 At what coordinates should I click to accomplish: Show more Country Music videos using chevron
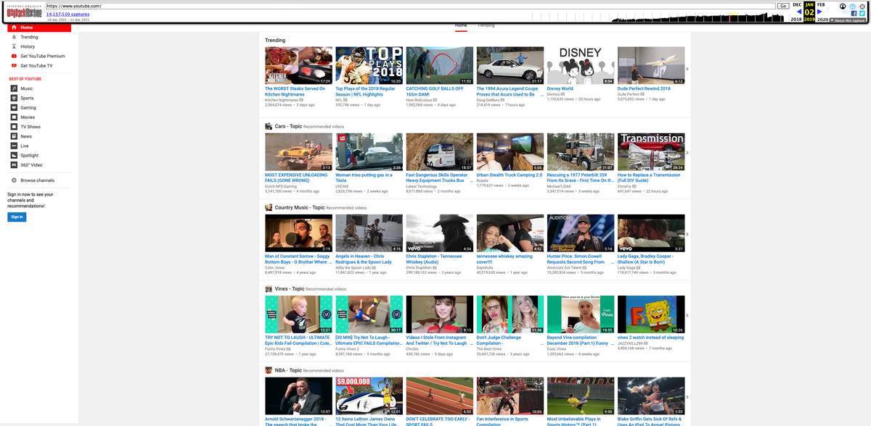687,234
